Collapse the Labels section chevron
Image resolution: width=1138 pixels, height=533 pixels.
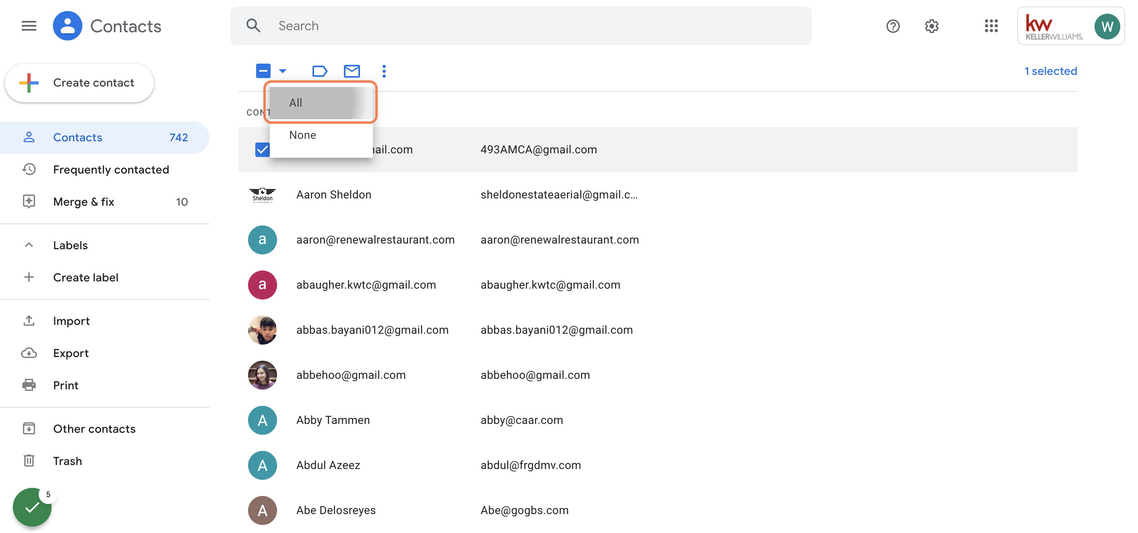pyautogui.click(x=29, y=245)
